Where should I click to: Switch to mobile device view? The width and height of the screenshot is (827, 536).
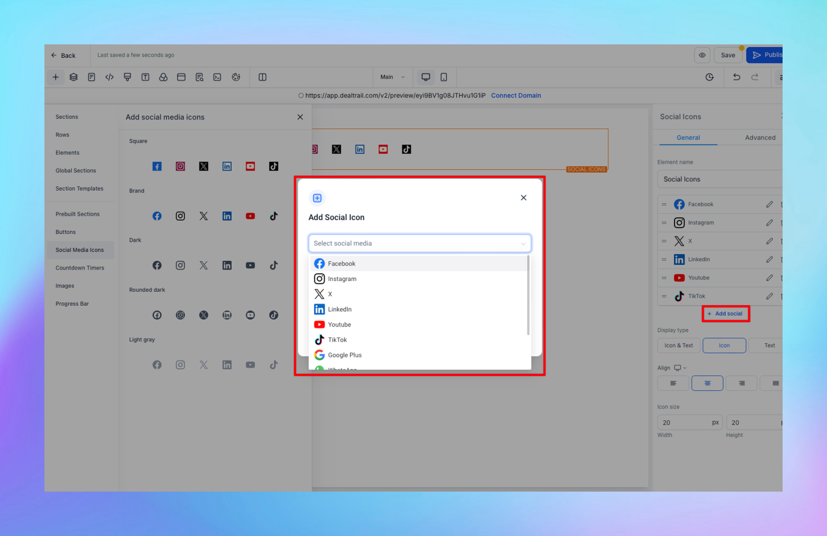point(444,77)
